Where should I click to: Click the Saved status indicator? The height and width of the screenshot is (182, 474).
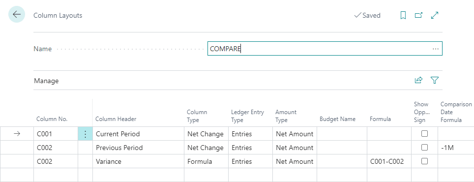point(367,15)
